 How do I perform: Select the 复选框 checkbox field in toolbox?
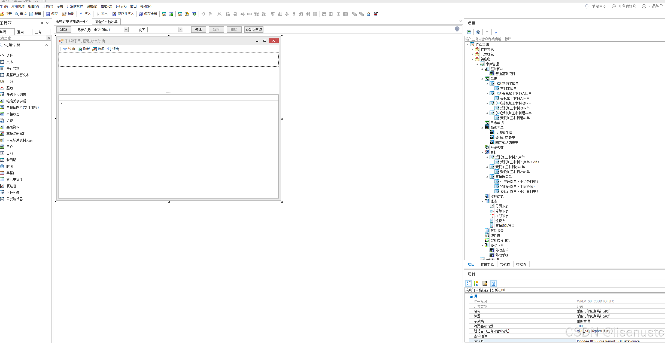[11, 186]
